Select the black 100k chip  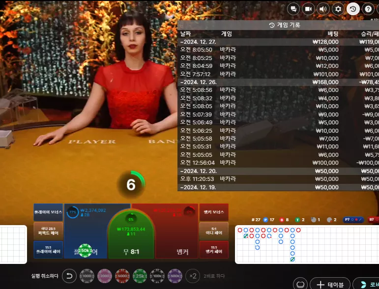click(157, 276)
